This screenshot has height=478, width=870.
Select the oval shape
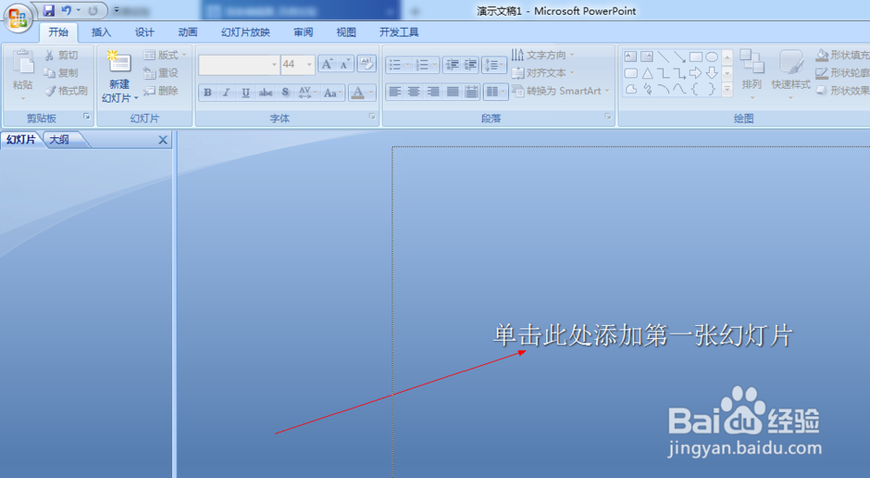coord(712,56)
